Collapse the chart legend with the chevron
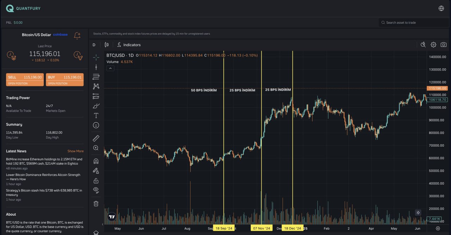The image size is (451, 235). coord(110,68)
